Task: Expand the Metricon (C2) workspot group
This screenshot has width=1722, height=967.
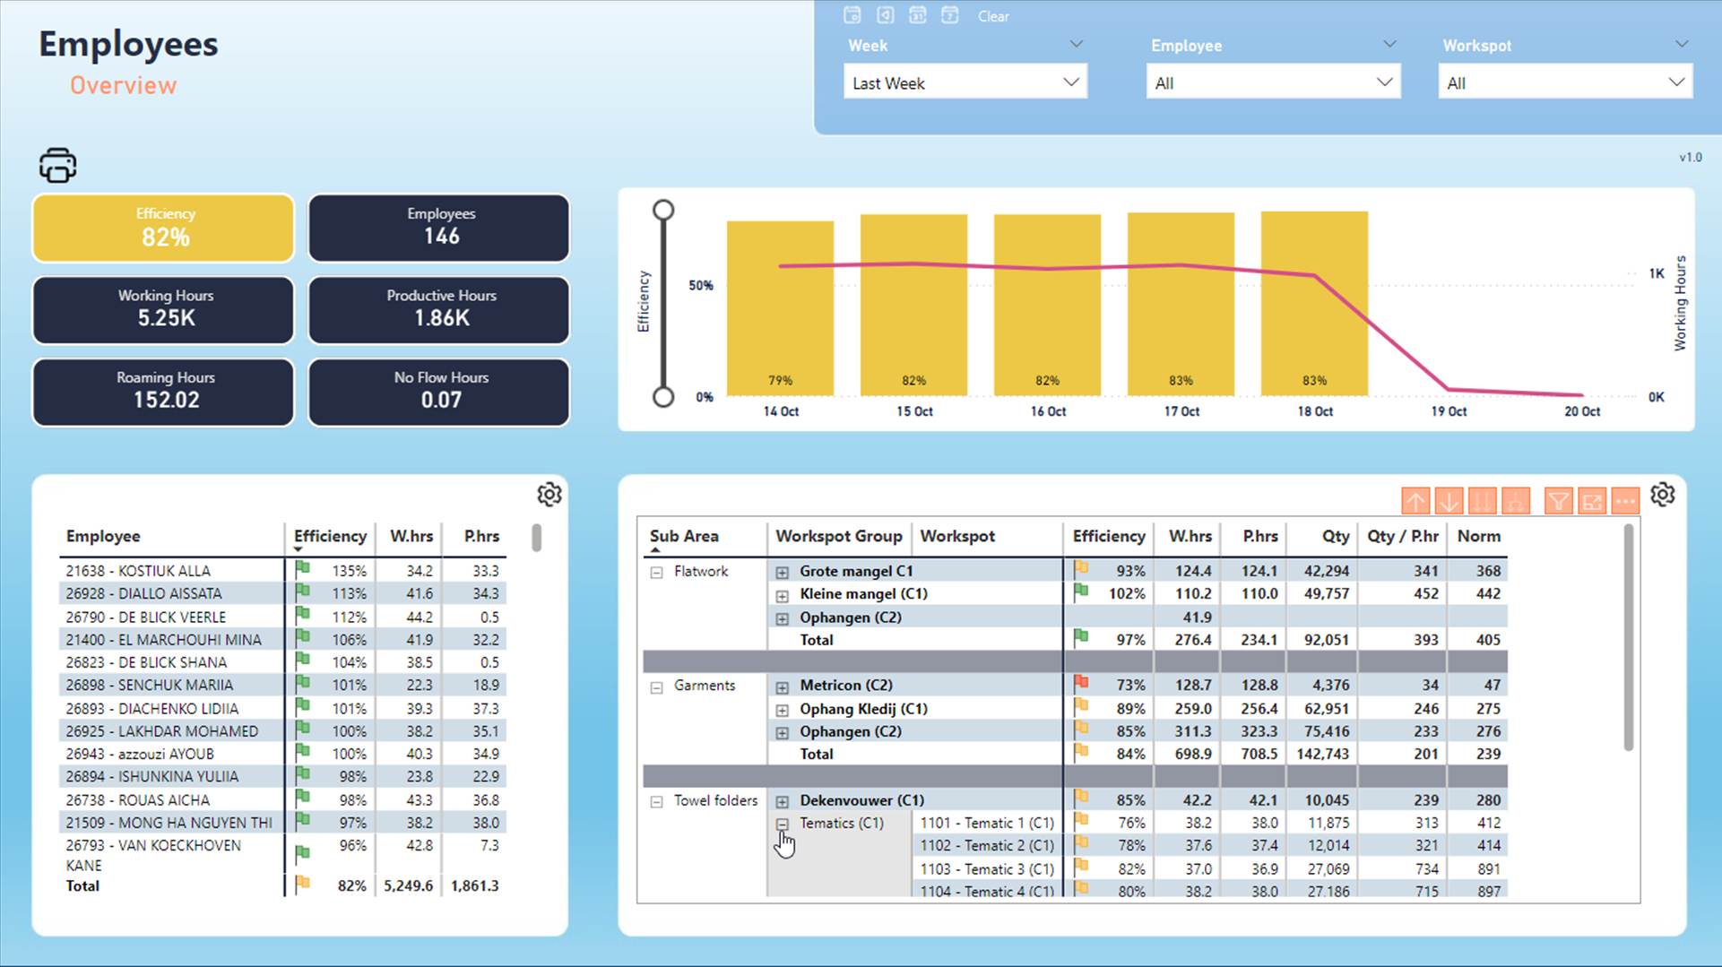Action: 782,686
